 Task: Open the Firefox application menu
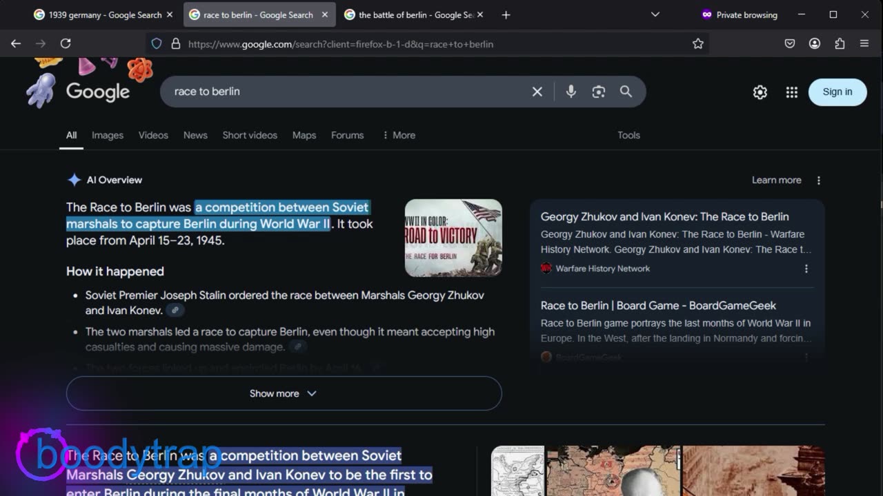pyautogui.click(x=864, y=43)
